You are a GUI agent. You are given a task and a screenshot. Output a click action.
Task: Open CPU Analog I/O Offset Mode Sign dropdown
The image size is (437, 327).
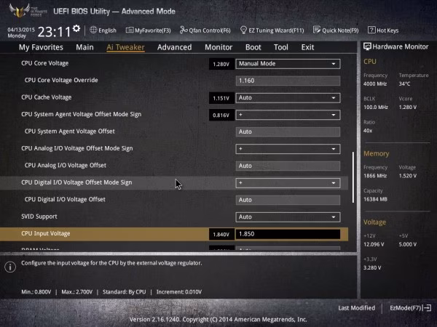click(288, 149)
